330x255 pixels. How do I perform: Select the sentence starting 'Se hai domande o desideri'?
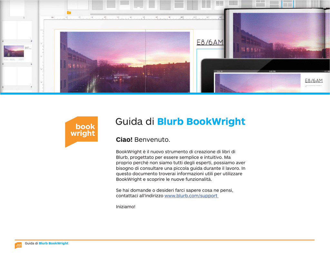coord(174,193)
